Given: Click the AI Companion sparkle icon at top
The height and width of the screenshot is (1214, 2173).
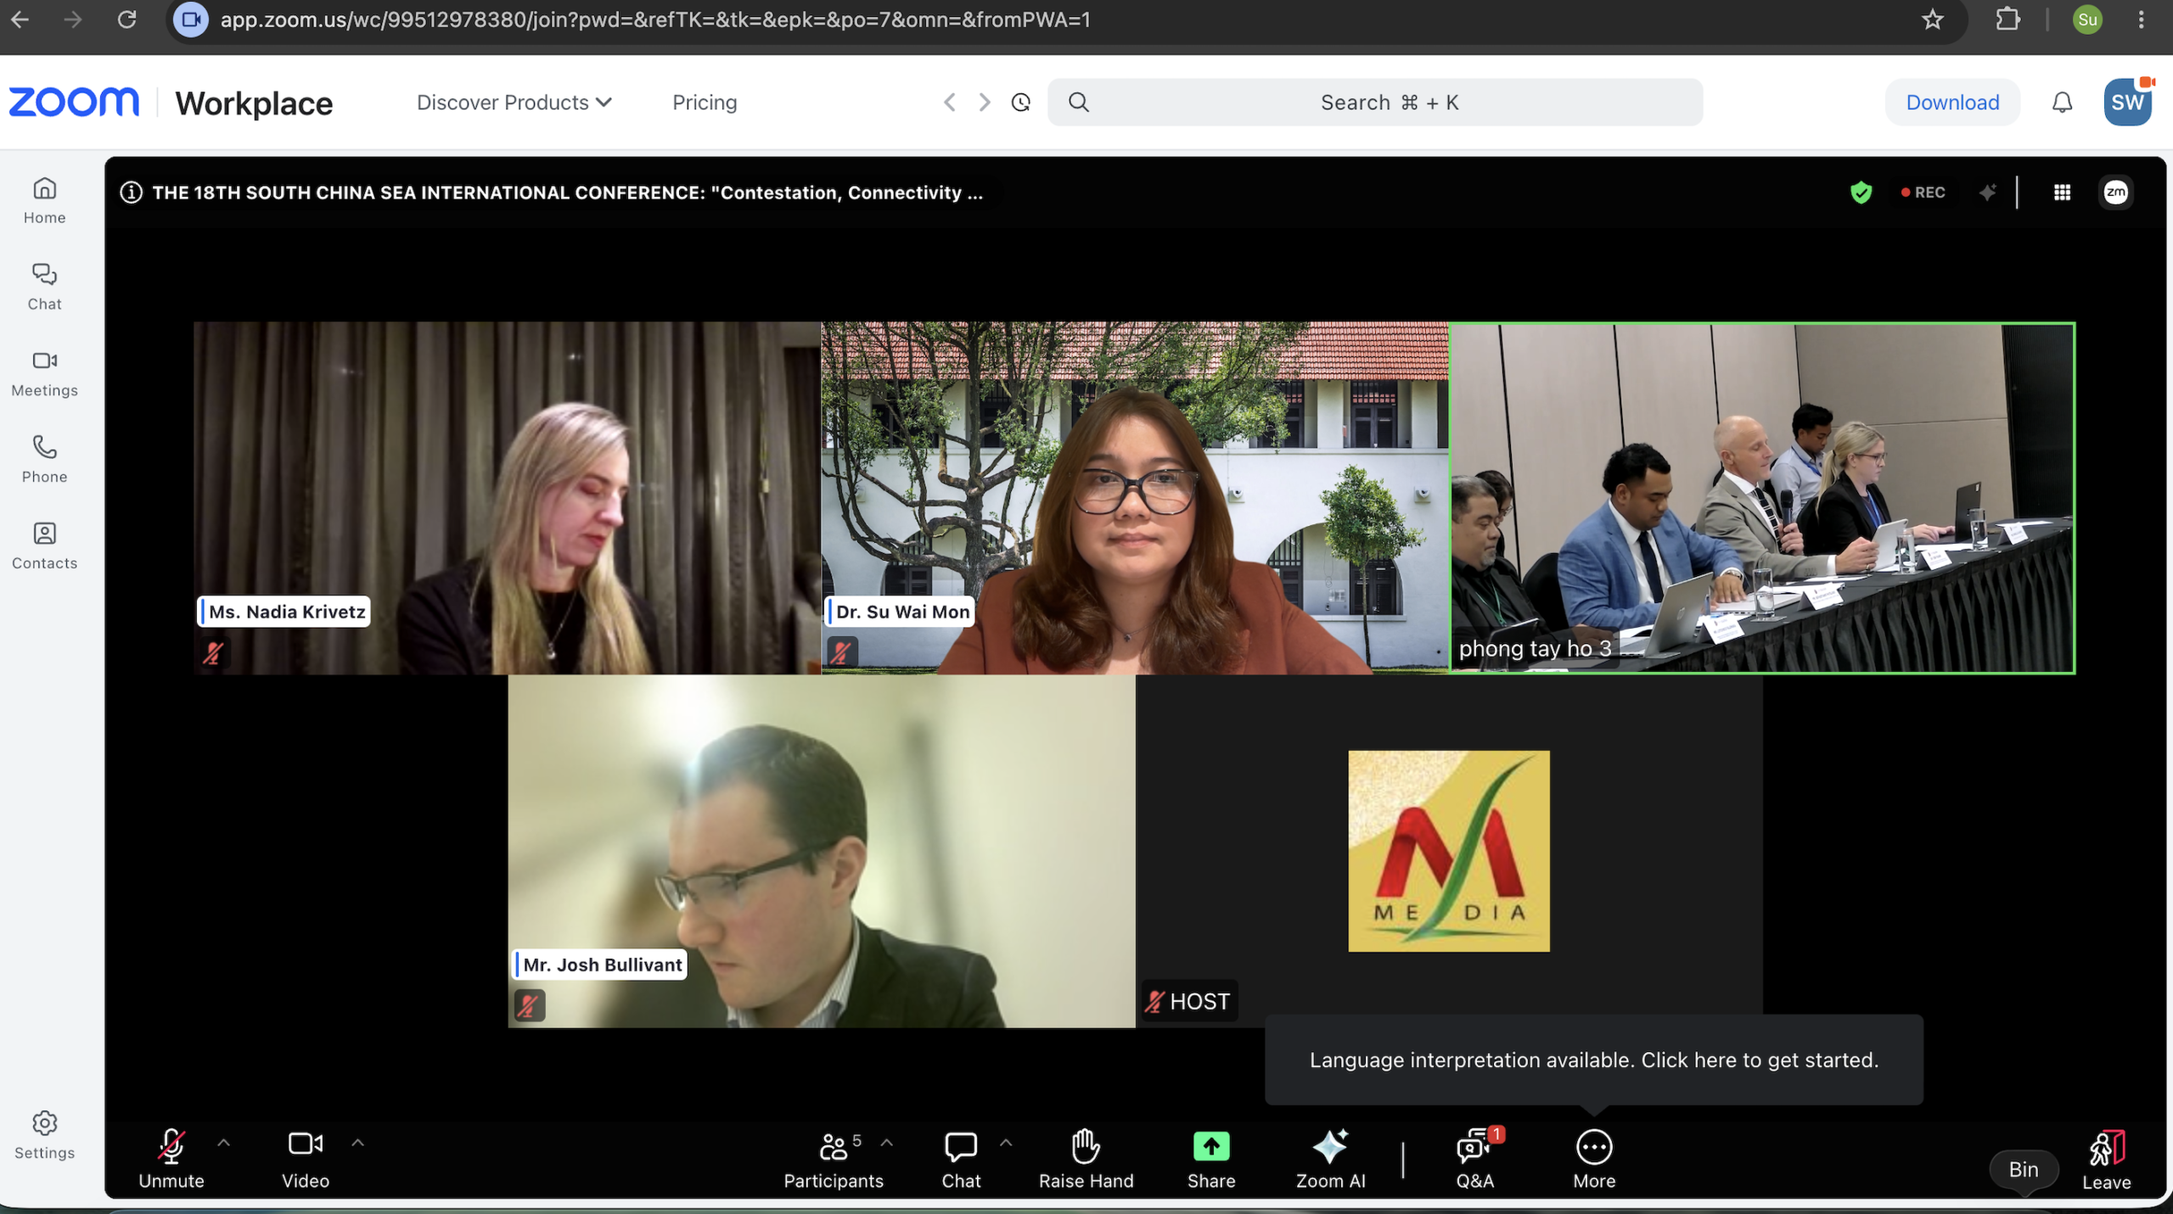Looking at the screenshot, I should pos(1987,193).
